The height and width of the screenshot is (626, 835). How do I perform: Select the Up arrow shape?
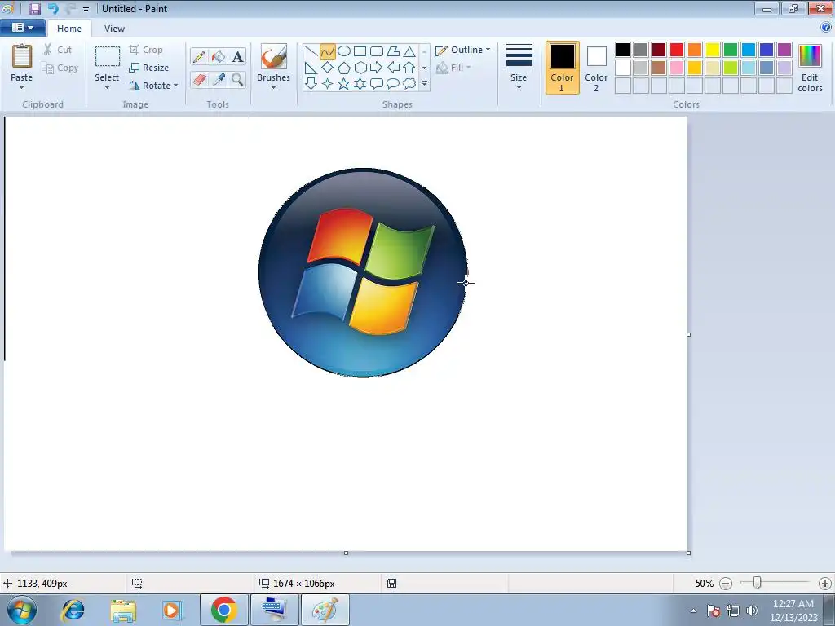pyautogui.click(x=409, y=68)
